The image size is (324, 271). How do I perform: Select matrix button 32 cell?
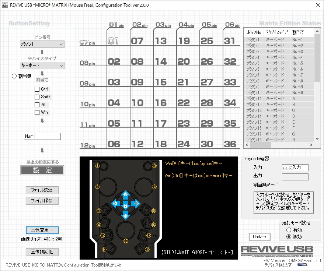(x=230, y=61)
